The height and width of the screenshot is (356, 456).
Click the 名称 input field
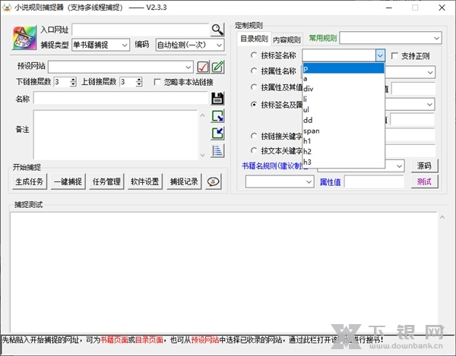point(121,99)
